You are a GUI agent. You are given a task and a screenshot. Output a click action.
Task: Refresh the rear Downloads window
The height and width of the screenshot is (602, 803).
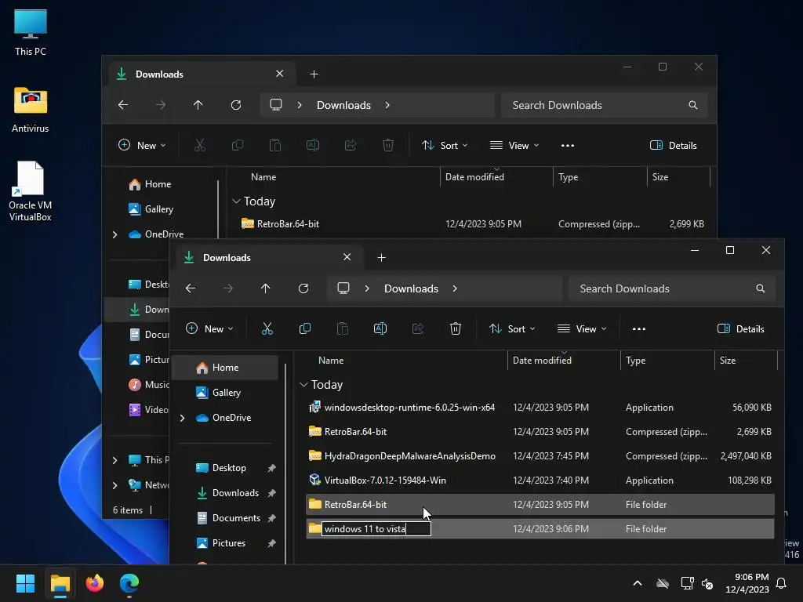pyautogui.click(x=236, y=105)
